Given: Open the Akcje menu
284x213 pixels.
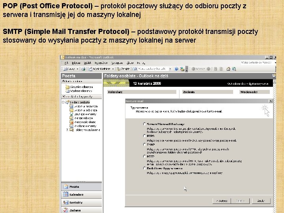Looking at the screenshot, I should coord(130,63).
